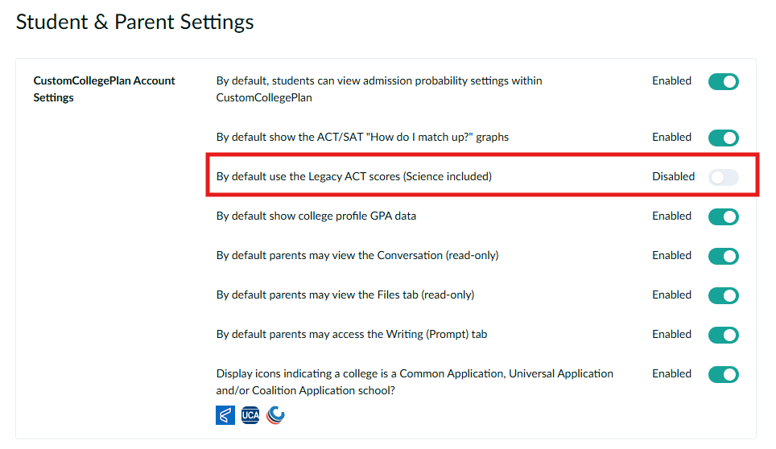This screenshot has width=776, height=449.
Task: Click the Common Application icon
Action: pos(225,415)
